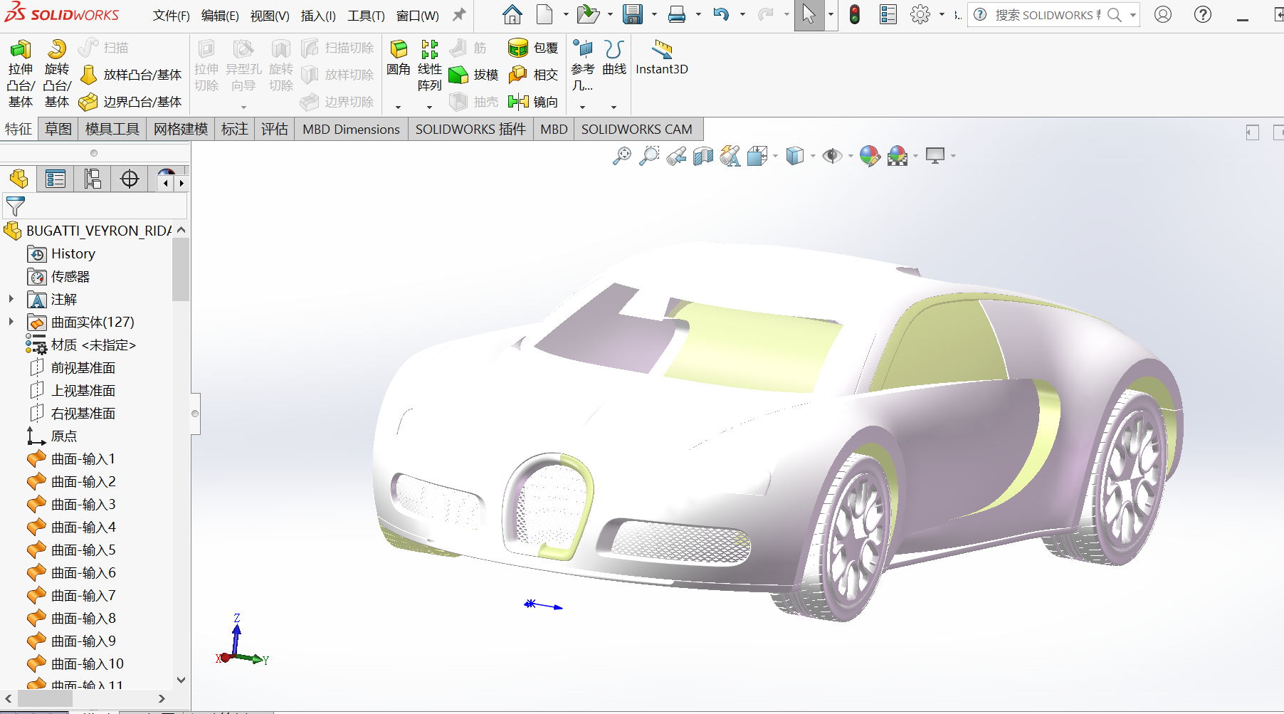The image size is (1284, 714).
Task: Click the feature tree vertical scrollbar
Action: click(x=181, y=270)
